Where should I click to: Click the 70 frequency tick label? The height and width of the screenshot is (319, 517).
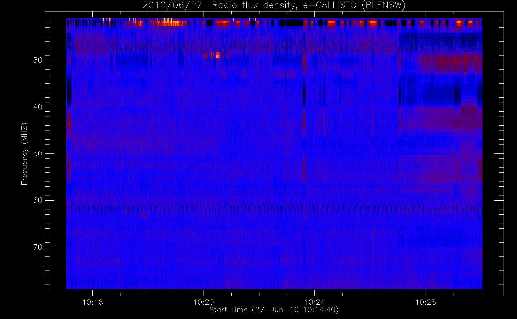[38, 247]
